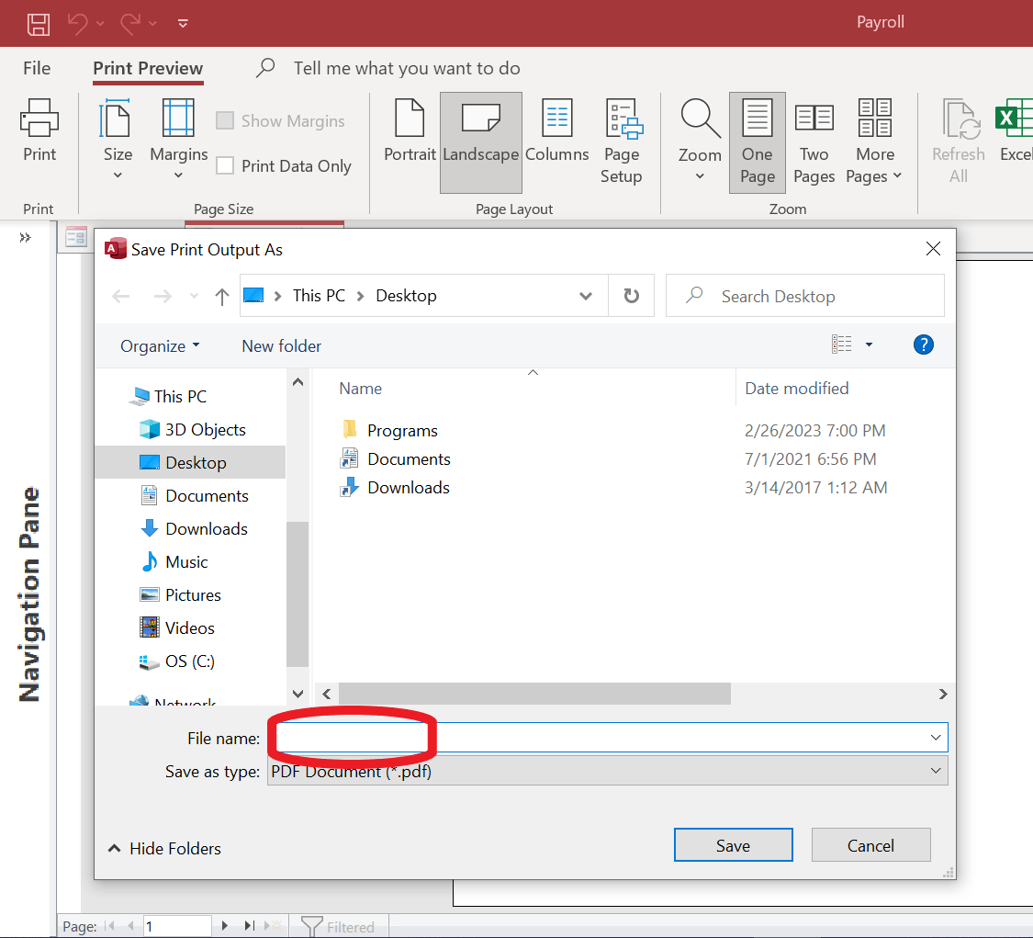The height and width of the screenshot is (938, 1033).
Task: Select Documents shortcut in file list
Action: click(x=395, y=458)
